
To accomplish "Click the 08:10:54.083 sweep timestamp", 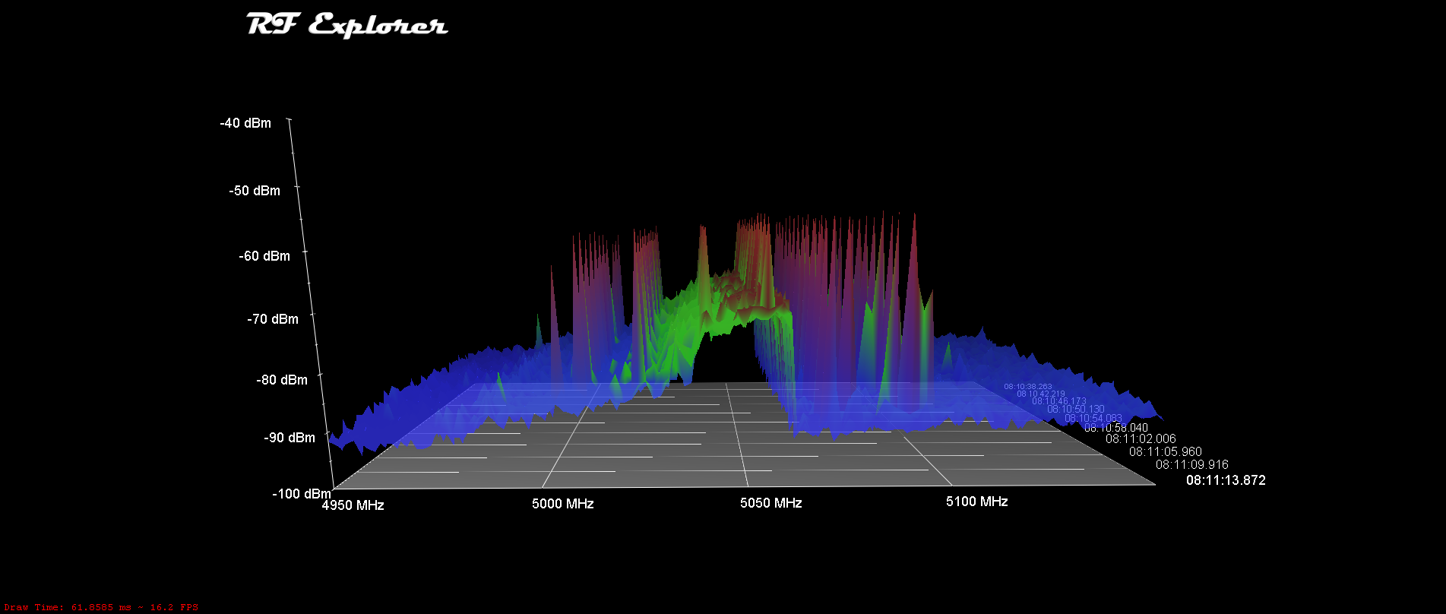I will pos(1093,418).
